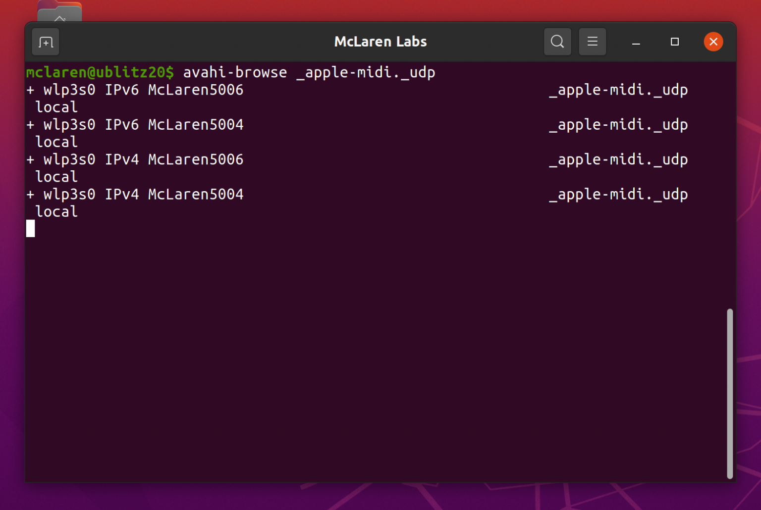This screenshot has height=510, width=761.
Task: Click the three-line menu icon
Action: (x=593, y=42)
